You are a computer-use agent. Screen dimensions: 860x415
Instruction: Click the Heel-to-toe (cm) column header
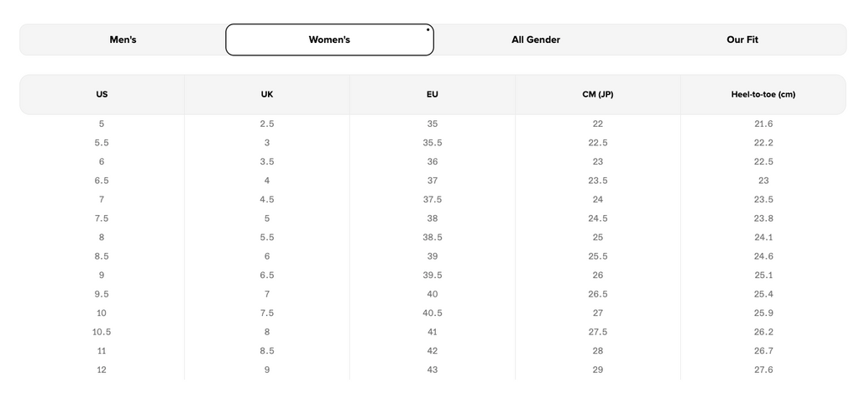763,94
